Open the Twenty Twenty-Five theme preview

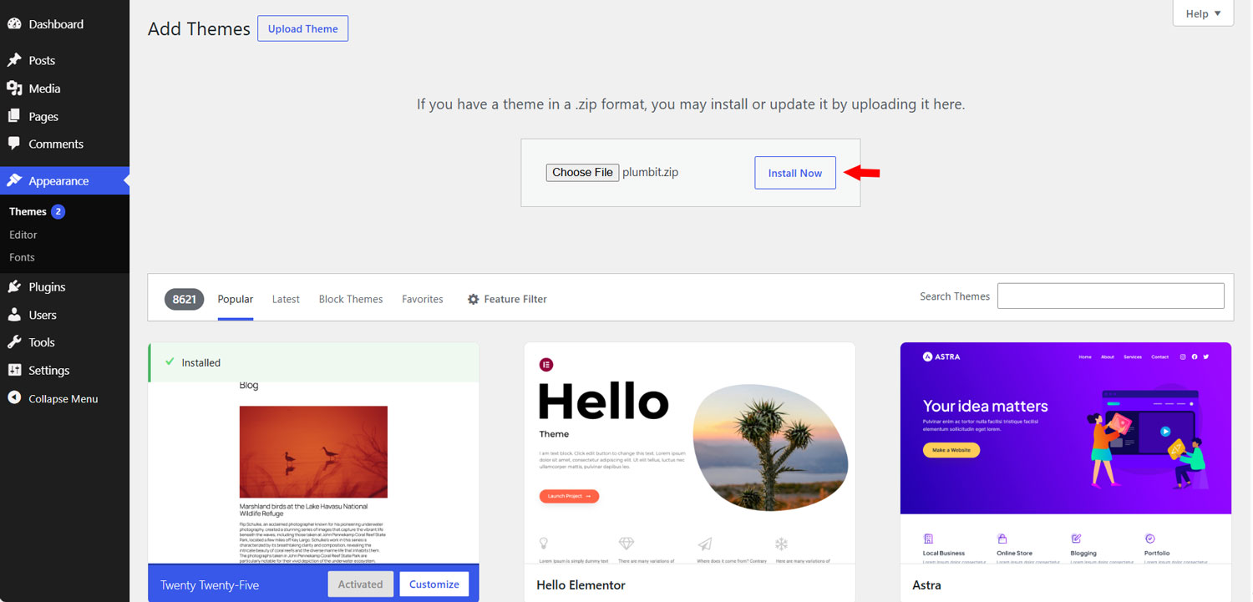pyautogui.click(x=313, y=472)
